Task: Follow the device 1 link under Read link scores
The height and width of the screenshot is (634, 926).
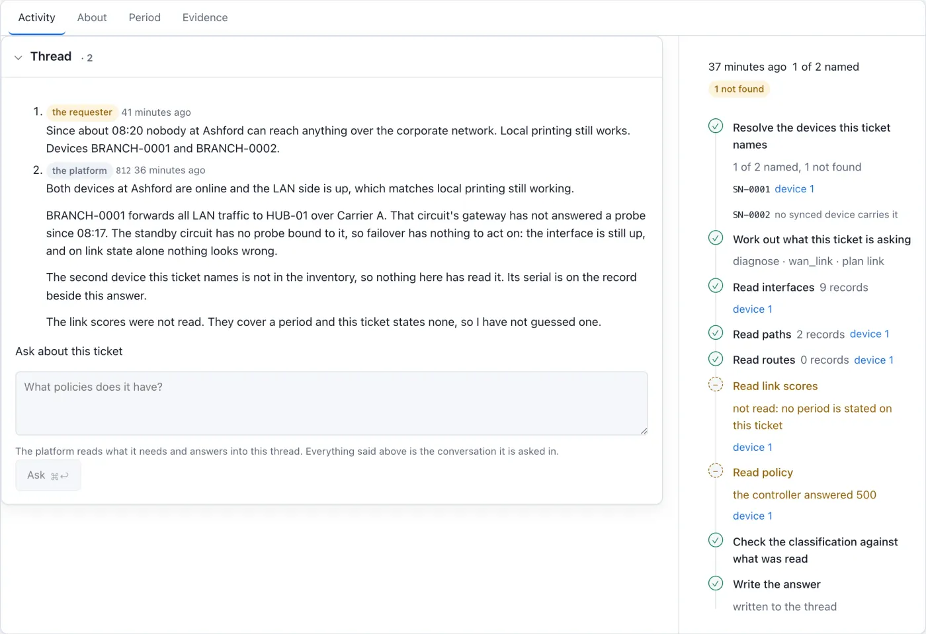Action: (753, 448)
